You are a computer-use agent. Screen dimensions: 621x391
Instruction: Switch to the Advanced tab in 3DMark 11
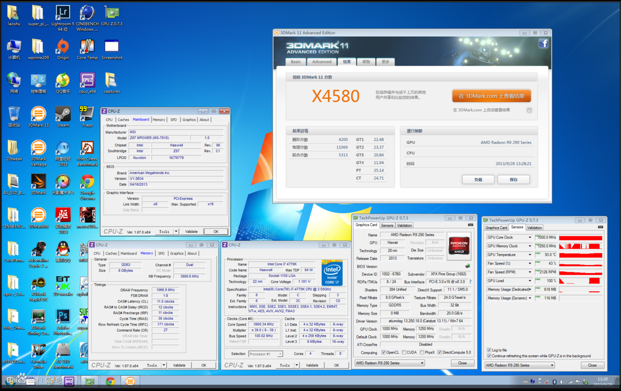coord(321,62)
